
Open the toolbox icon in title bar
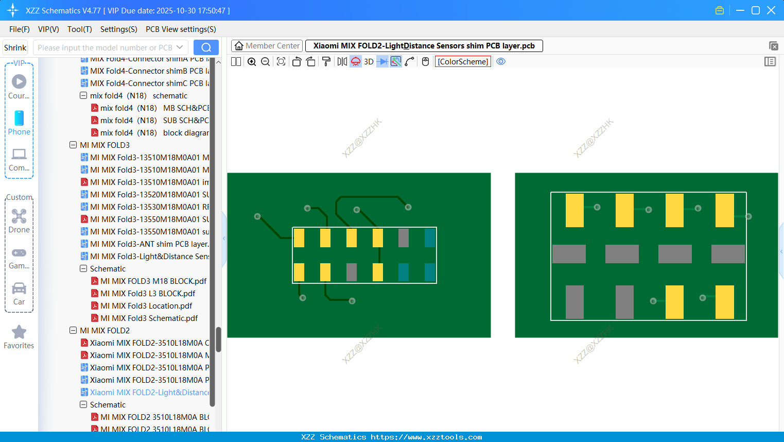pos(720,10)
